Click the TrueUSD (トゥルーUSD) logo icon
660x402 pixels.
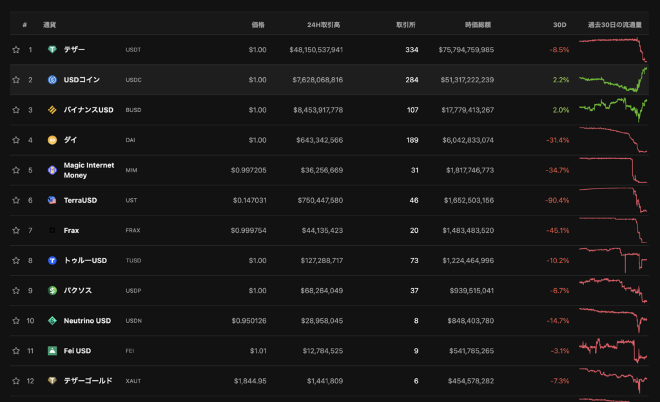pos(52,260)
